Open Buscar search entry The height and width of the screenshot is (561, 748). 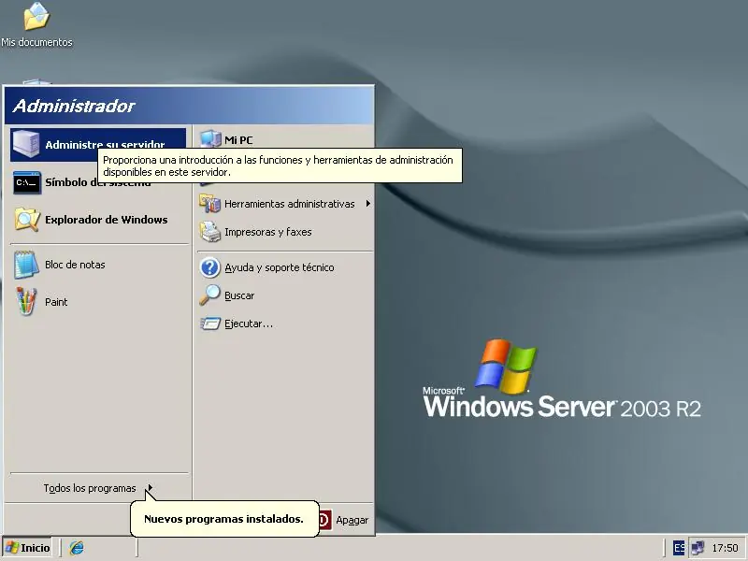(x=285, y=295)
